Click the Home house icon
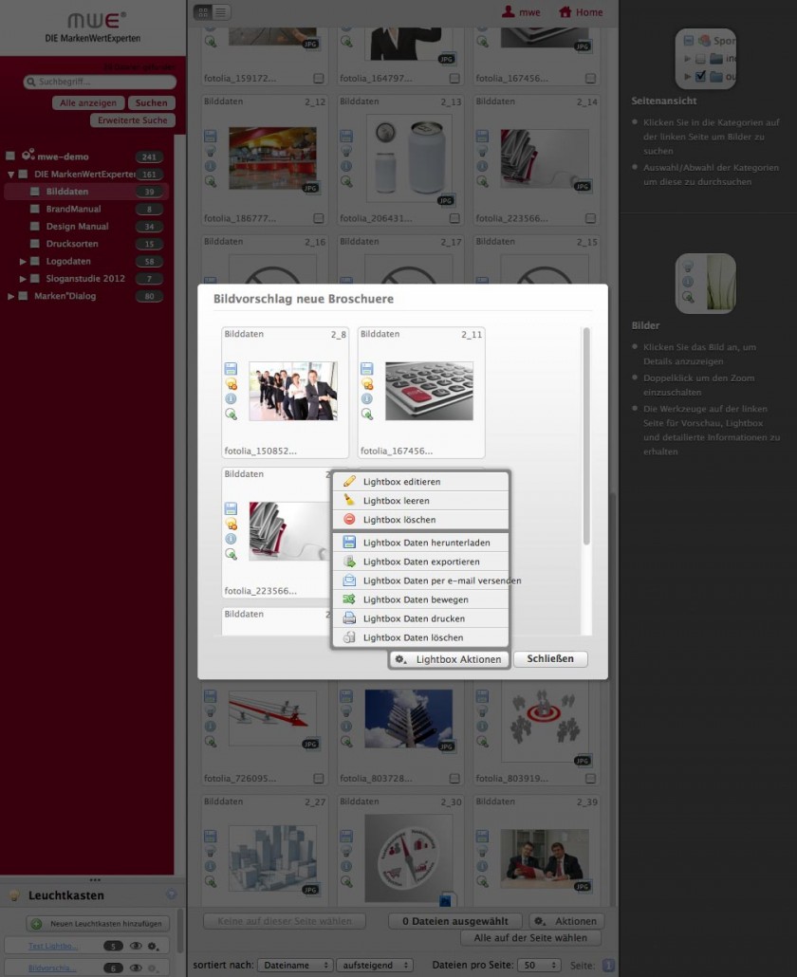Screen dimensions: 797x977 pyautogui.click(x=565, y=11)
